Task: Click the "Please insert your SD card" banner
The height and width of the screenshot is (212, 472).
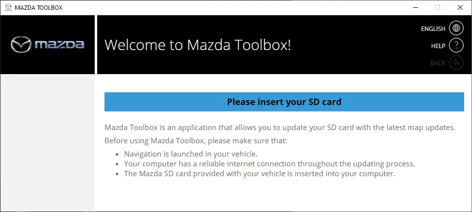Action: 284,102
